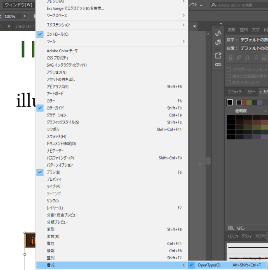Choose Exchange でエクステンションを検索
The image size is (268, 270).
coord(75,8)
